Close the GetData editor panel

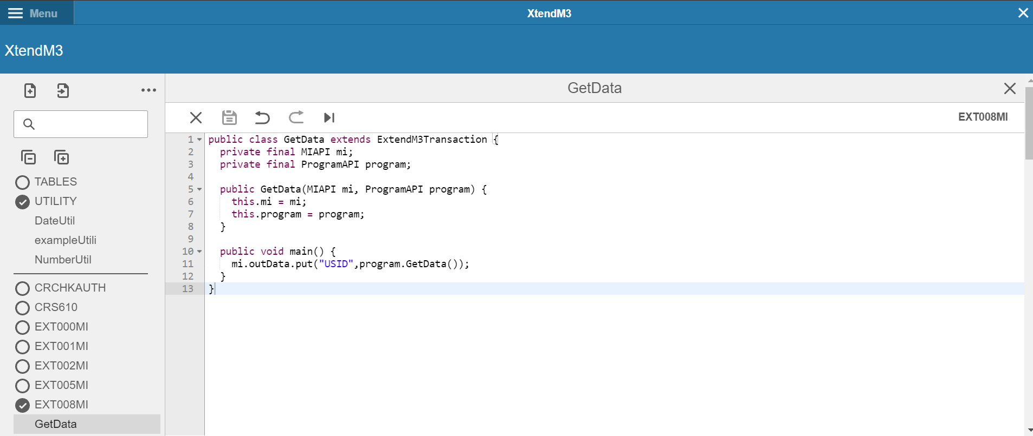tap(1010, 88)
